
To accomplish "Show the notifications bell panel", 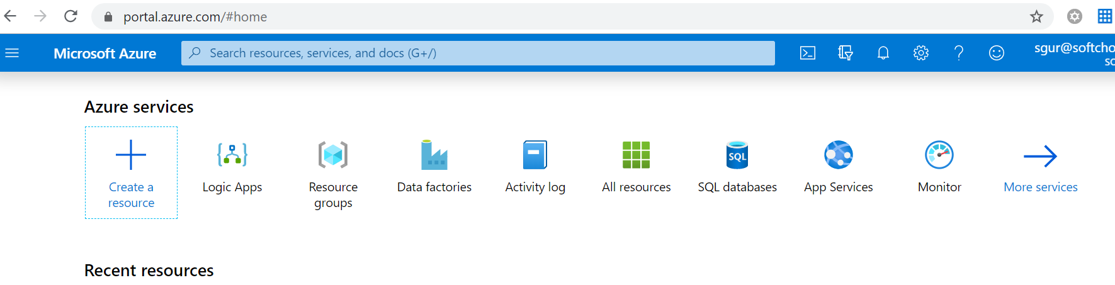I will [883, 53].
